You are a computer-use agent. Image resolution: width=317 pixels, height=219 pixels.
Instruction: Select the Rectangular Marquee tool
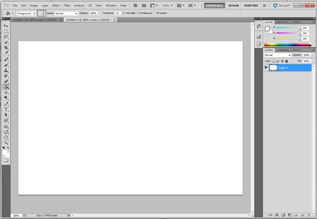pos(6,31)
